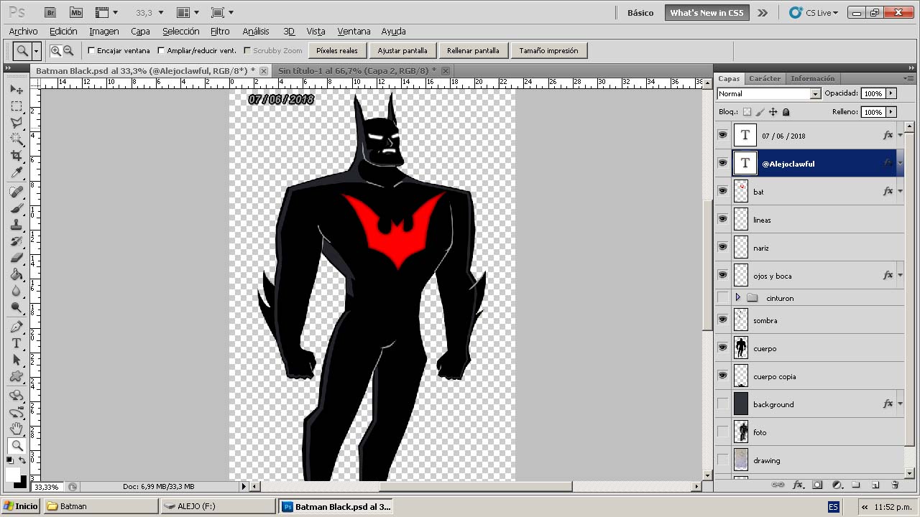Select the Magic Wand tool

(17, 139)
